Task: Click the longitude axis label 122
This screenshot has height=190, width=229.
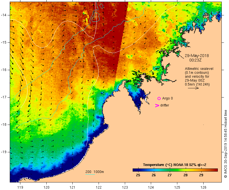Action: (x=99, y=187)
